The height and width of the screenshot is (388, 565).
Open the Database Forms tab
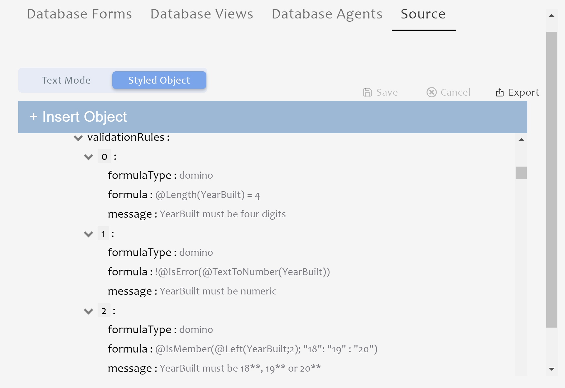[79, 14]
